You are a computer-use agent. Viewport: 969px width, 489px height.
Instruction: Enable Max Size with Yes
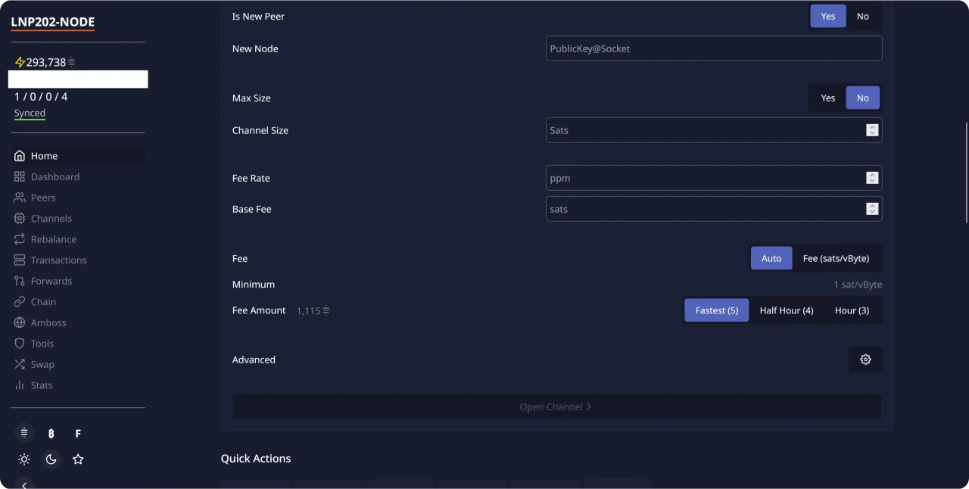coord(827,98)
